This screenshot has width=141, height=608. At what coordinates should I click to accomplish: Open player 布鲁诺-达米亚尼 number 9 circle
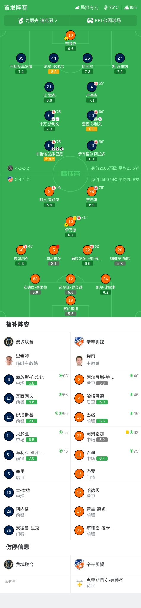(49, 146)
